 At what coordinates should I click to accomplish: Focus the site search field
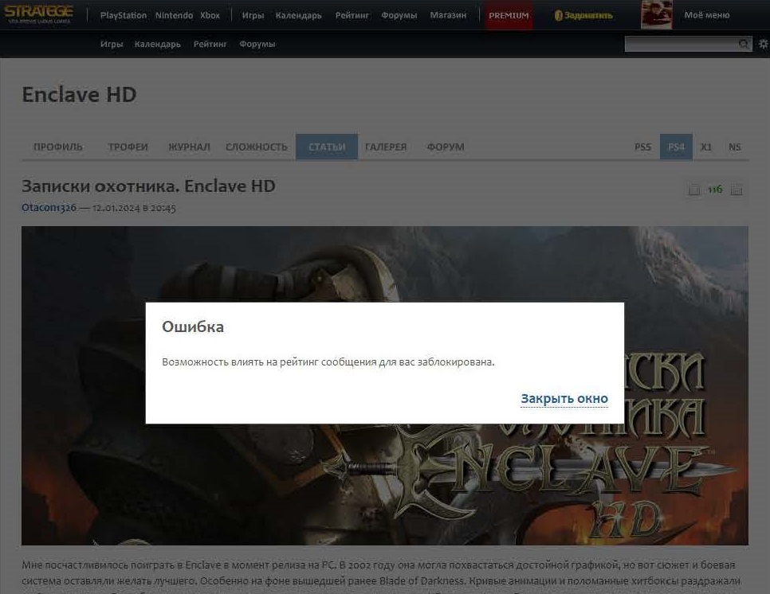click(x=681, y=44)
